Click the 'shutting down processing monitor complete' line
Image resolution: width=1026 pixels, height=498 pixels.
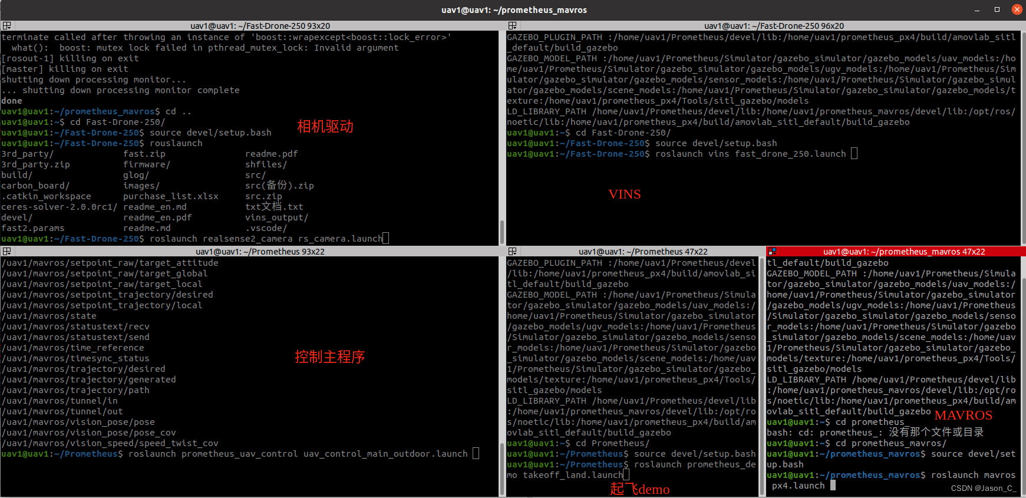pyautogui.click(x=120, y=90)
